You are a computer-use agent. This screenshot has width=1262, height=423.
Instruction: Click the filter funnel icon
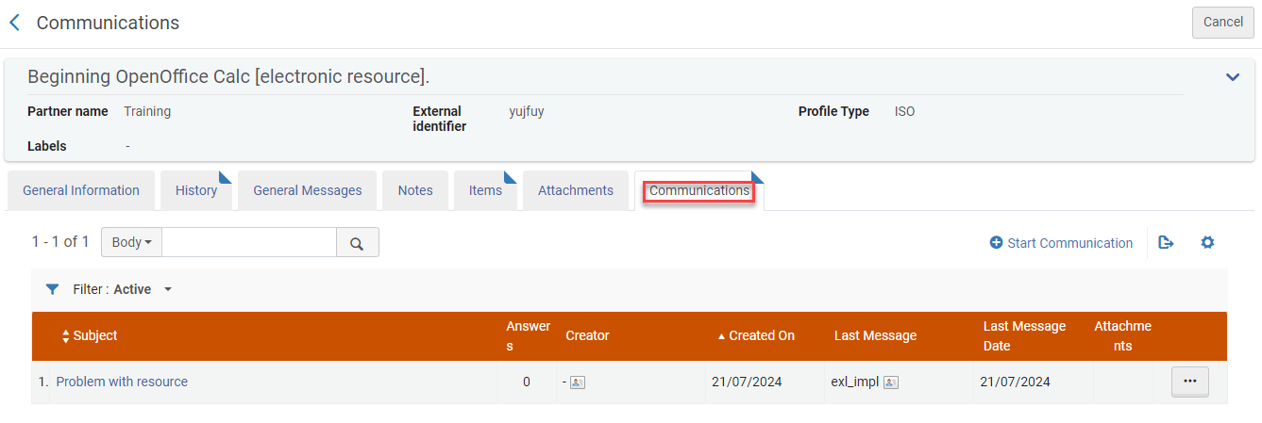pos(53,289)
